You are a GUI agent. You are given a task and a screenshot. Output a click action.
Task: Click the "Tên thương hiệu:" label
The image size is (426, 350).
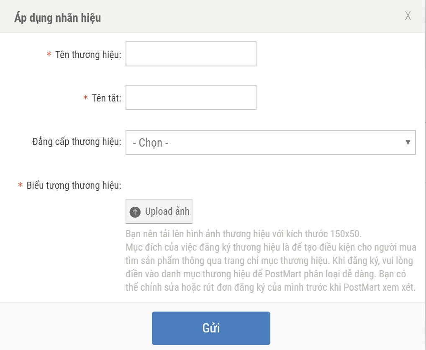[x=88, y=55]
